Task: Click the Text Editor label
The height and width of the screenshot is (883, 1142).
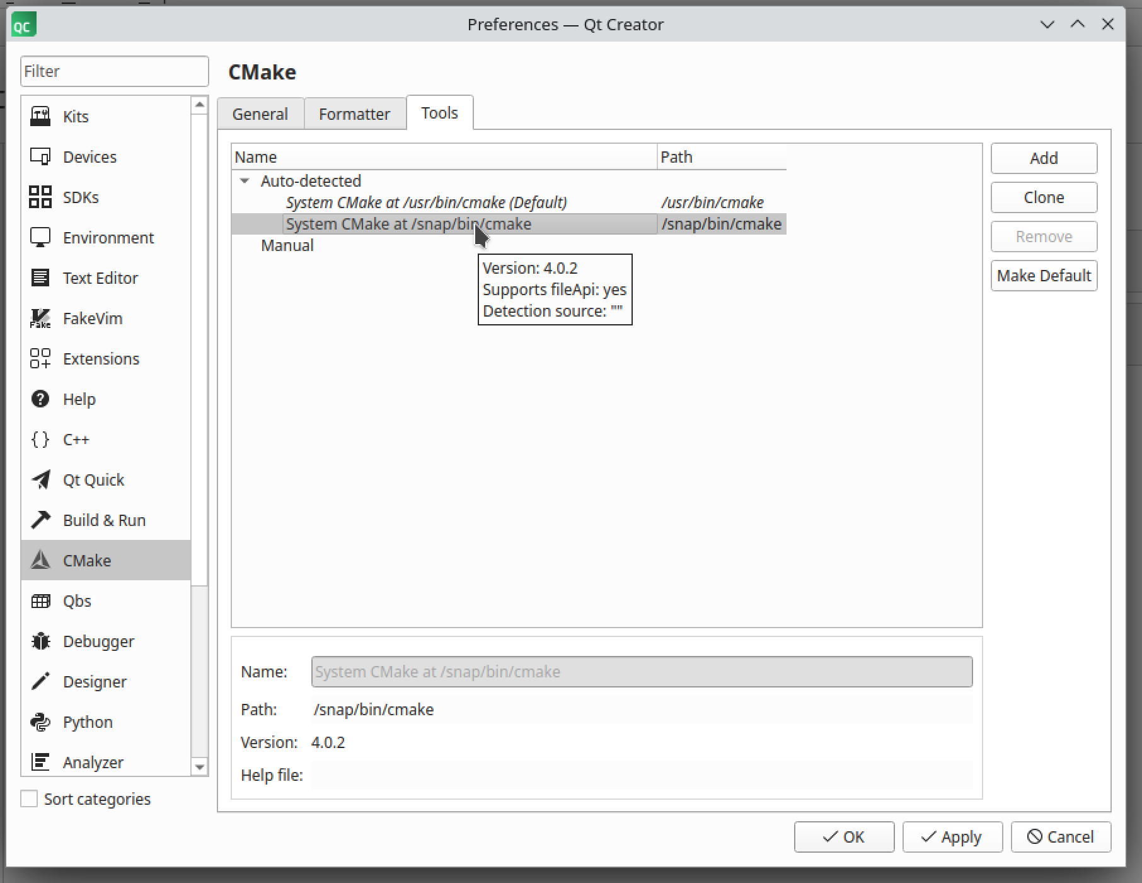Action: tap(100, 278)
